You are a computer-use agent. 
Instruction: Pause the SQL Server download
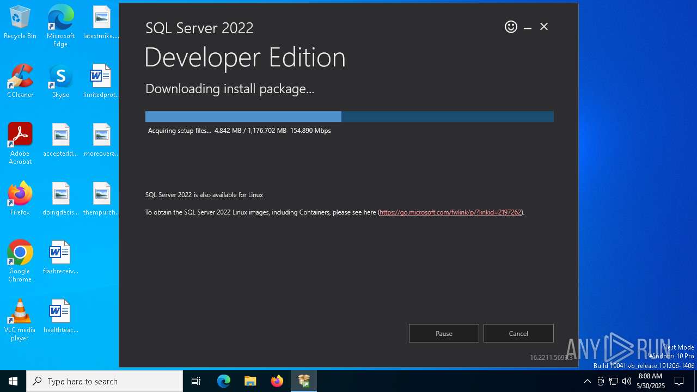point(444,333)
